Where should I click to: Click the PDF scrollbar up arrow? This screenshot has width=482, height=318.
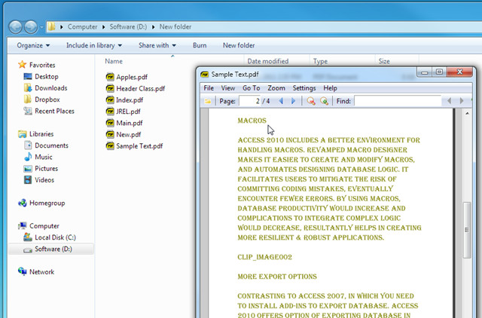tap(467, 114)
